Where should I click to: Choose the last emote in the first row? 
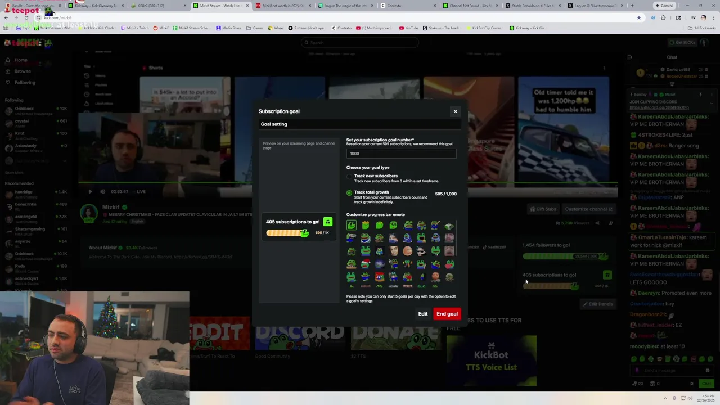[x=449, y=225]
